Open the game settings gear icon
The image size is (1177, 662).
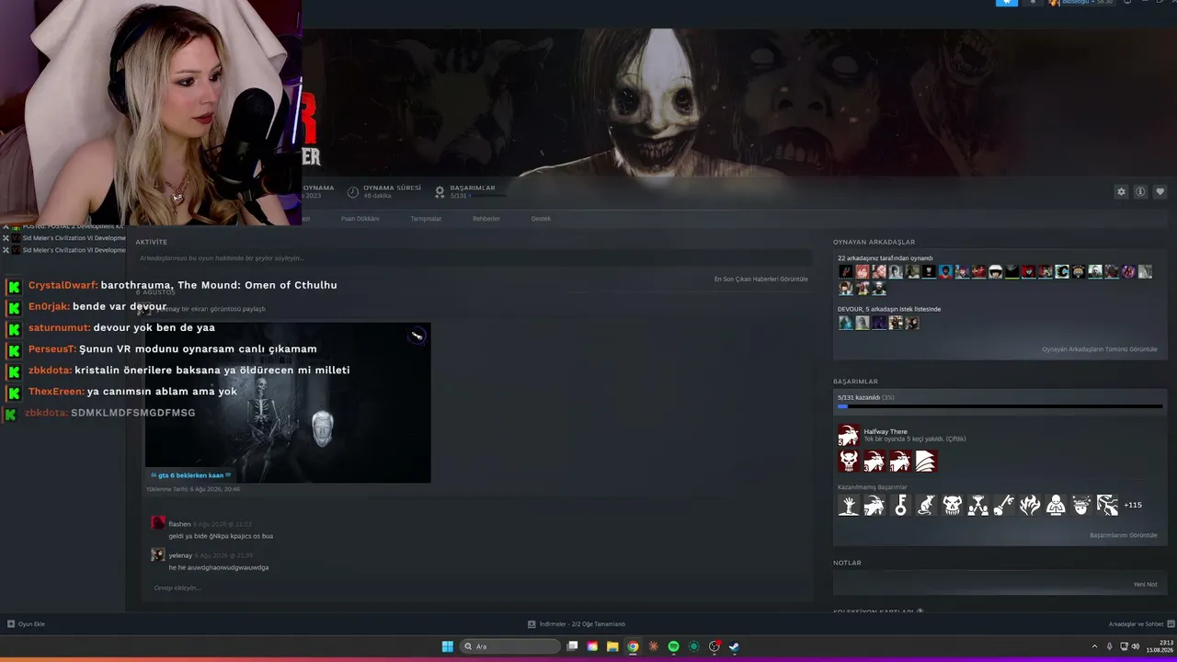1121,191
